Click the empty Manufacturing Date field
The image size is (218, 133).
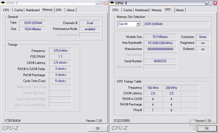160,67
